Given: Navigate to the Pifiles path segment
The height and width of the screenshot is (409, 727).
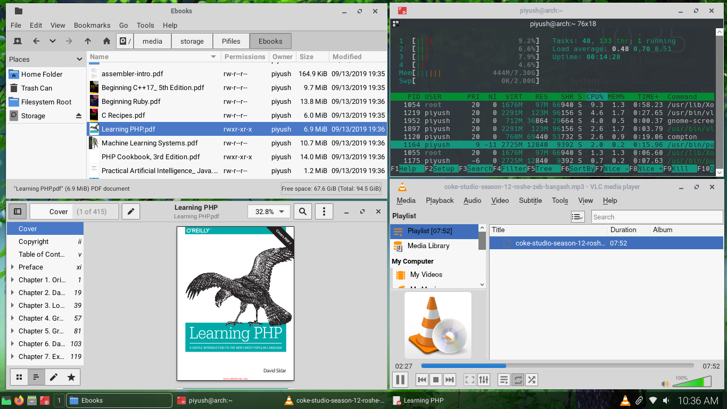Looking at the screenshot, I should (x=231, y=41).
